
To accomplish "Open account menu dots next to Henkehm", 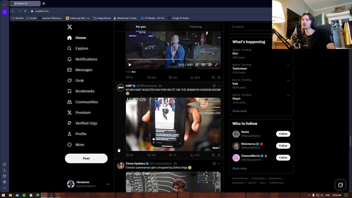I will pos(108,184).
